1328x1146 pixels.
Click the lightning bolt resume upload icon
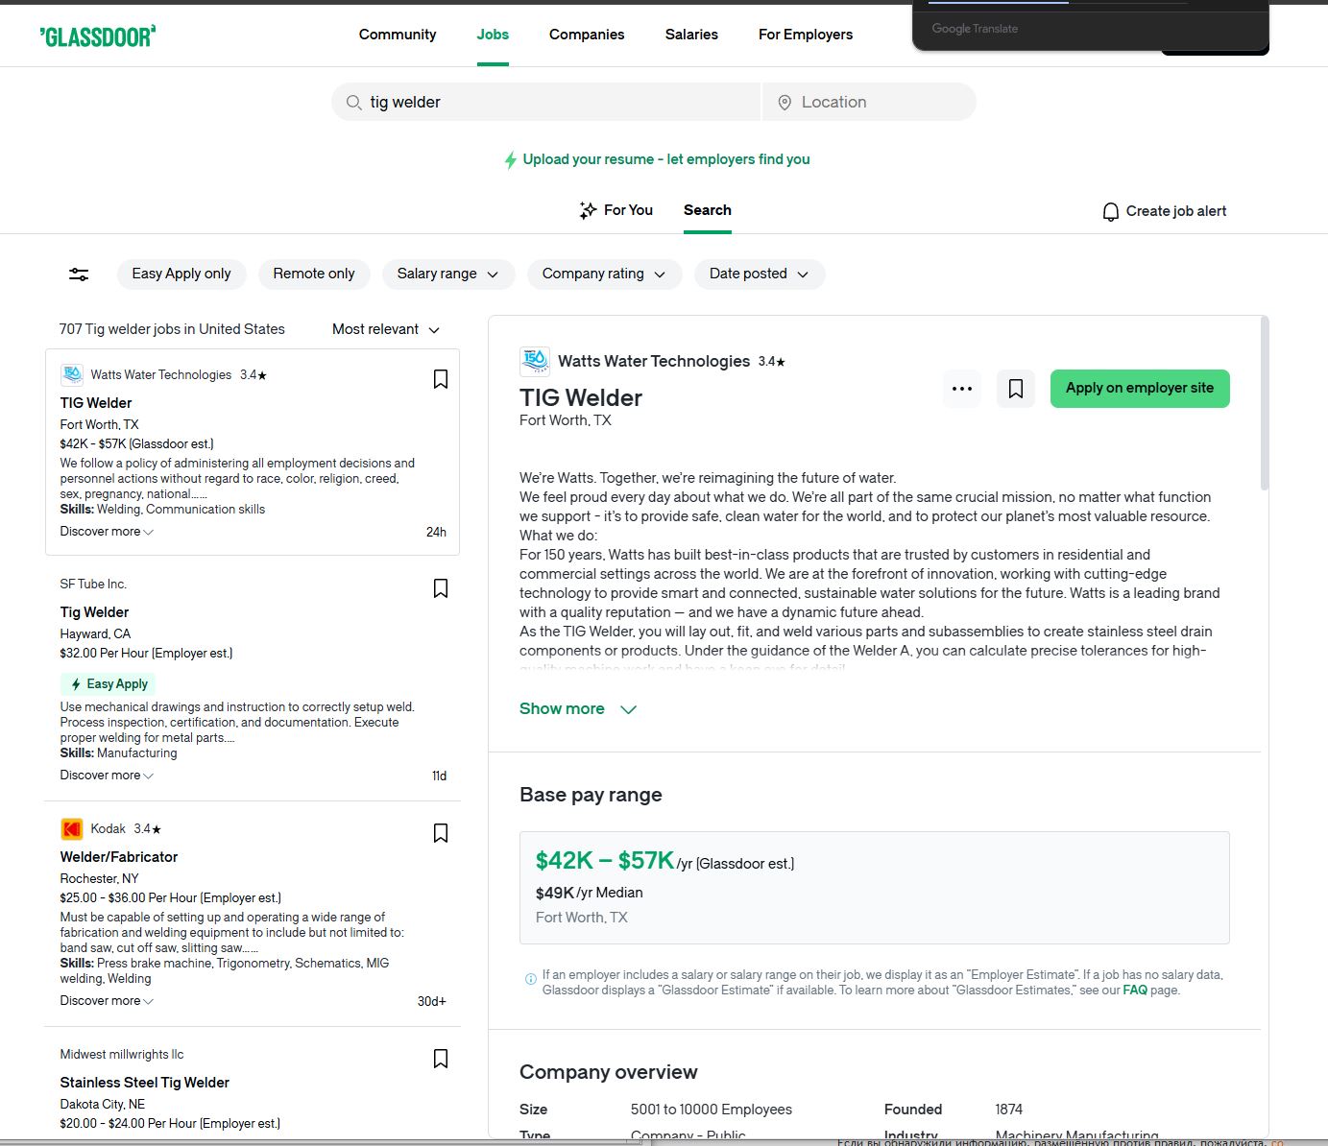pos(511,160)
